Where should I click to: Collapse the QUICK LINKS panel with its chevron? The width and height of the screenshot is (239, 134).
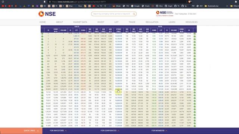pyautogui.click(x=38, y=131)
